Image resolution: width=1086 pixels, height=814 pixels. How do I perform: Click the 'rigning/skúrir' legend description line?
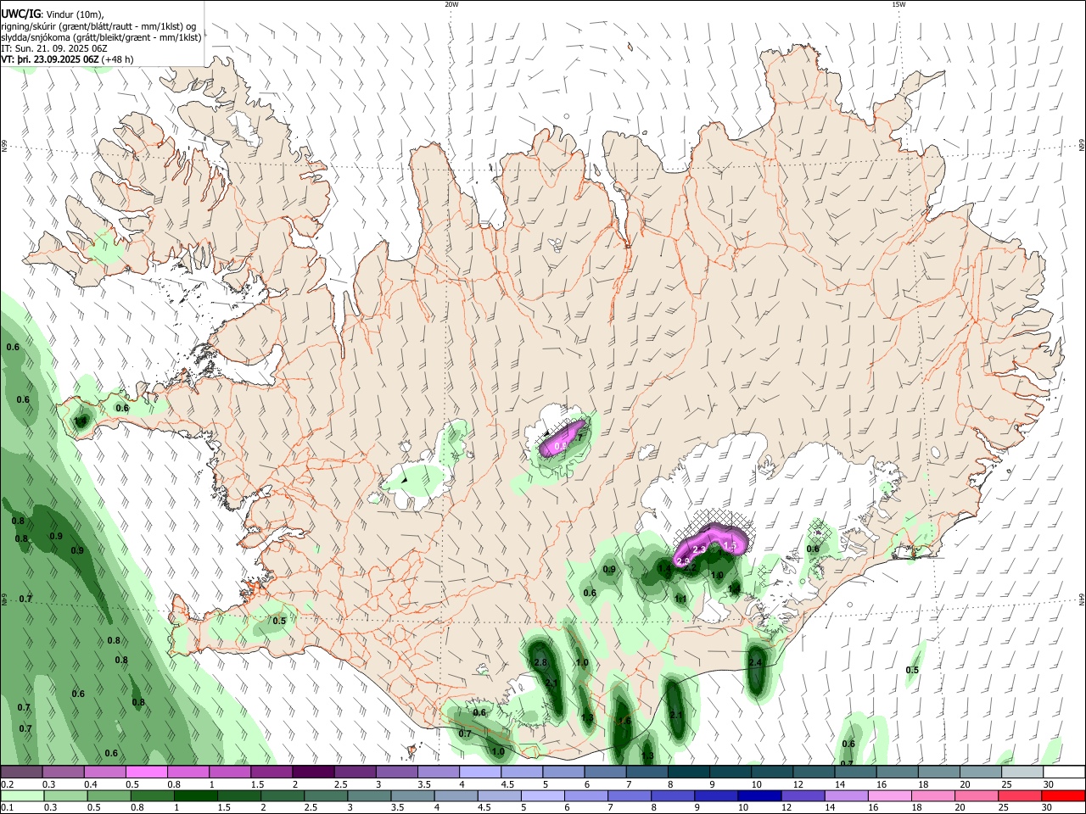pos(98,26)
